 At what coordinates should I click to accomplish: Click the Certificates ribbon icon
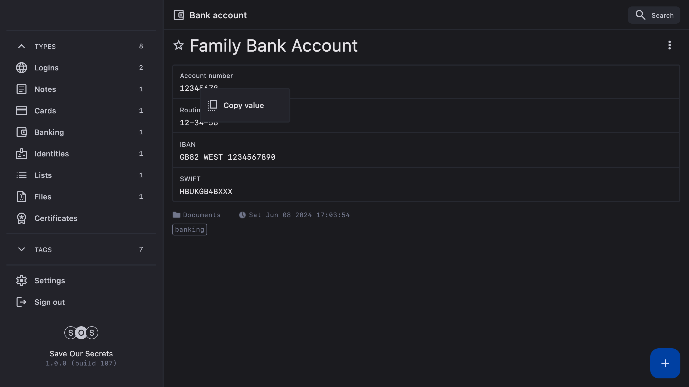22,218
